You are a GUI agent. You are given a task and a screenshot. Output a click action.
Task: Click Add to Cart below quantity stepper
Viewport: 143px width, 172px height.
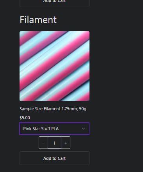pyautogui.click(x=54, y=158)
